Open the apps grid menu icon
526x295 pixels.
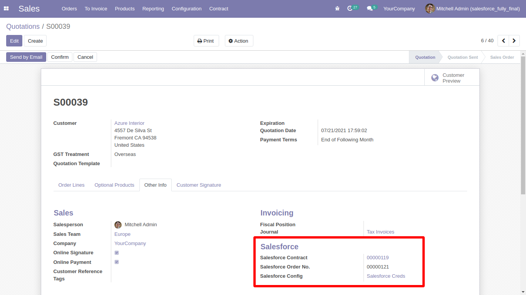6,8
